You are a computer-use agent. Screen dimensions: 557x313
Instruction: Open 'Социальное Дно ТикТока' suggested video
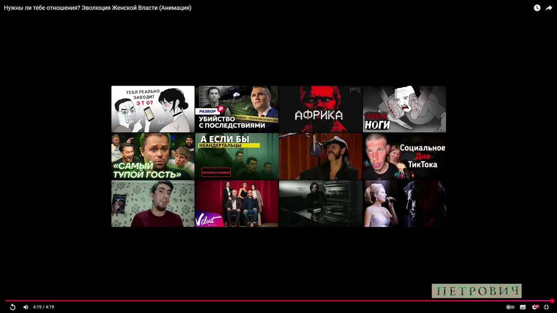click(x=405, y=156)
